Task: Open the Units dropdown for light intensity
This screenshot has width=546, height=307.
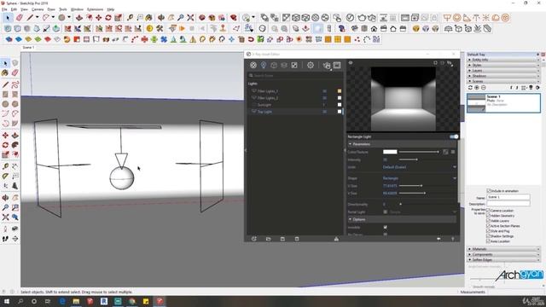Action: tap(419, 167)
